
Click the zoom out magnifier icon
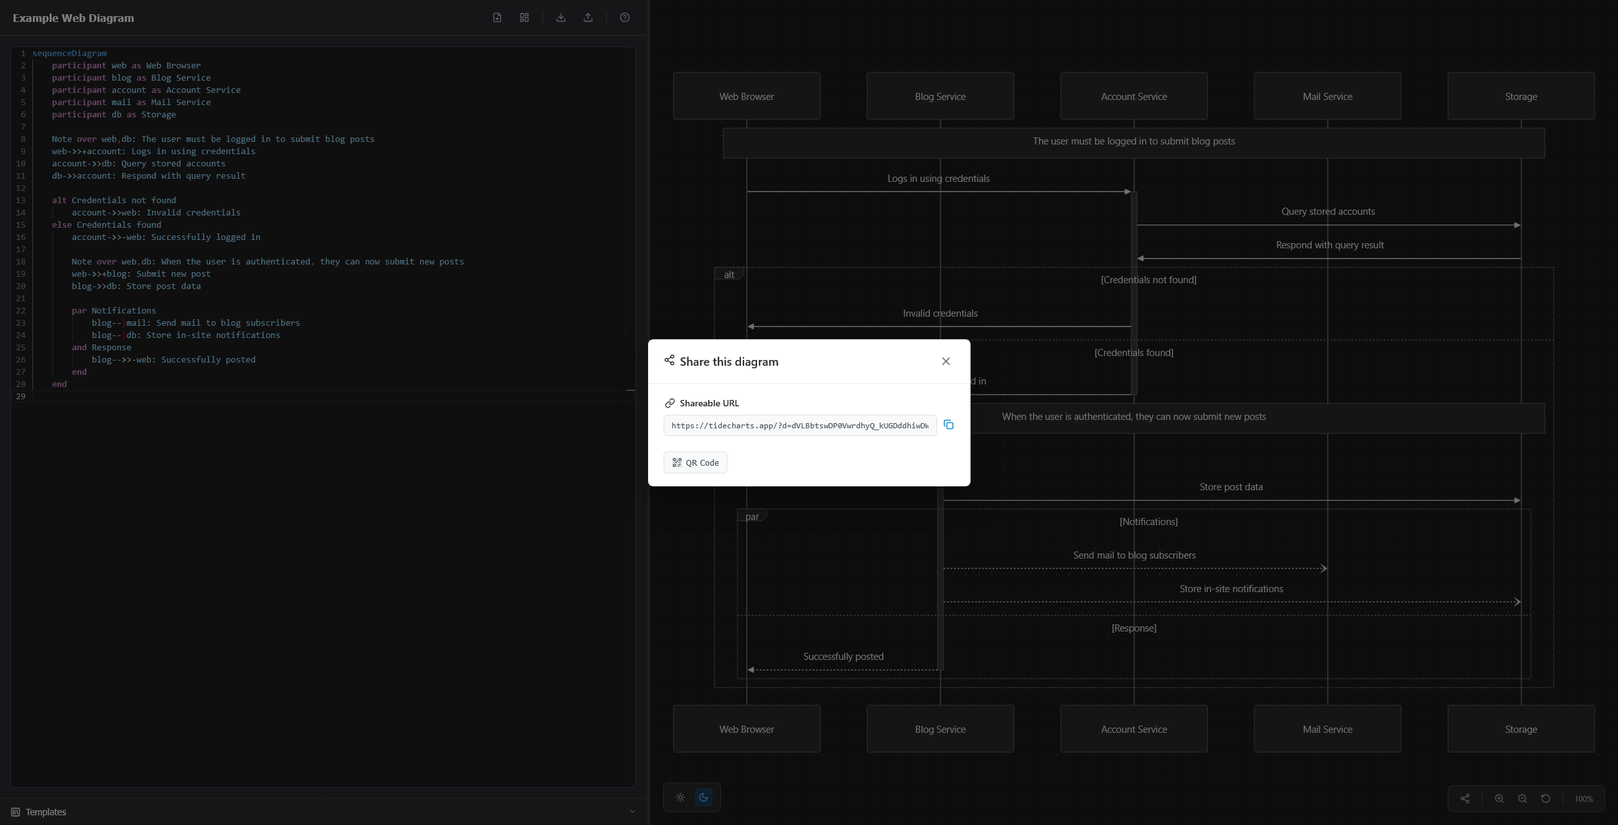pos(1523,799)
